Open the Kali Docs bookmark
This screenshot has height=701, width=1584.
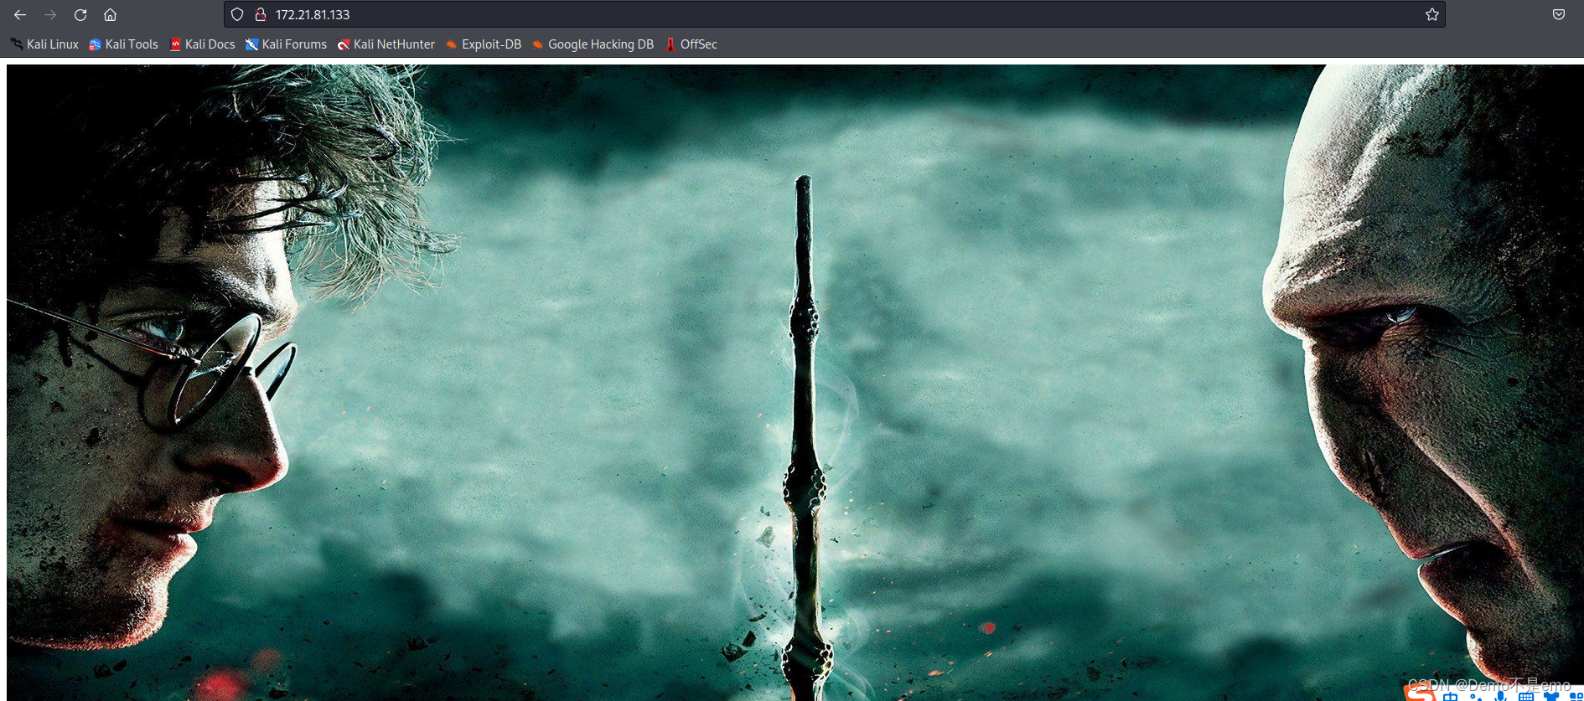(x=202, y=44)
